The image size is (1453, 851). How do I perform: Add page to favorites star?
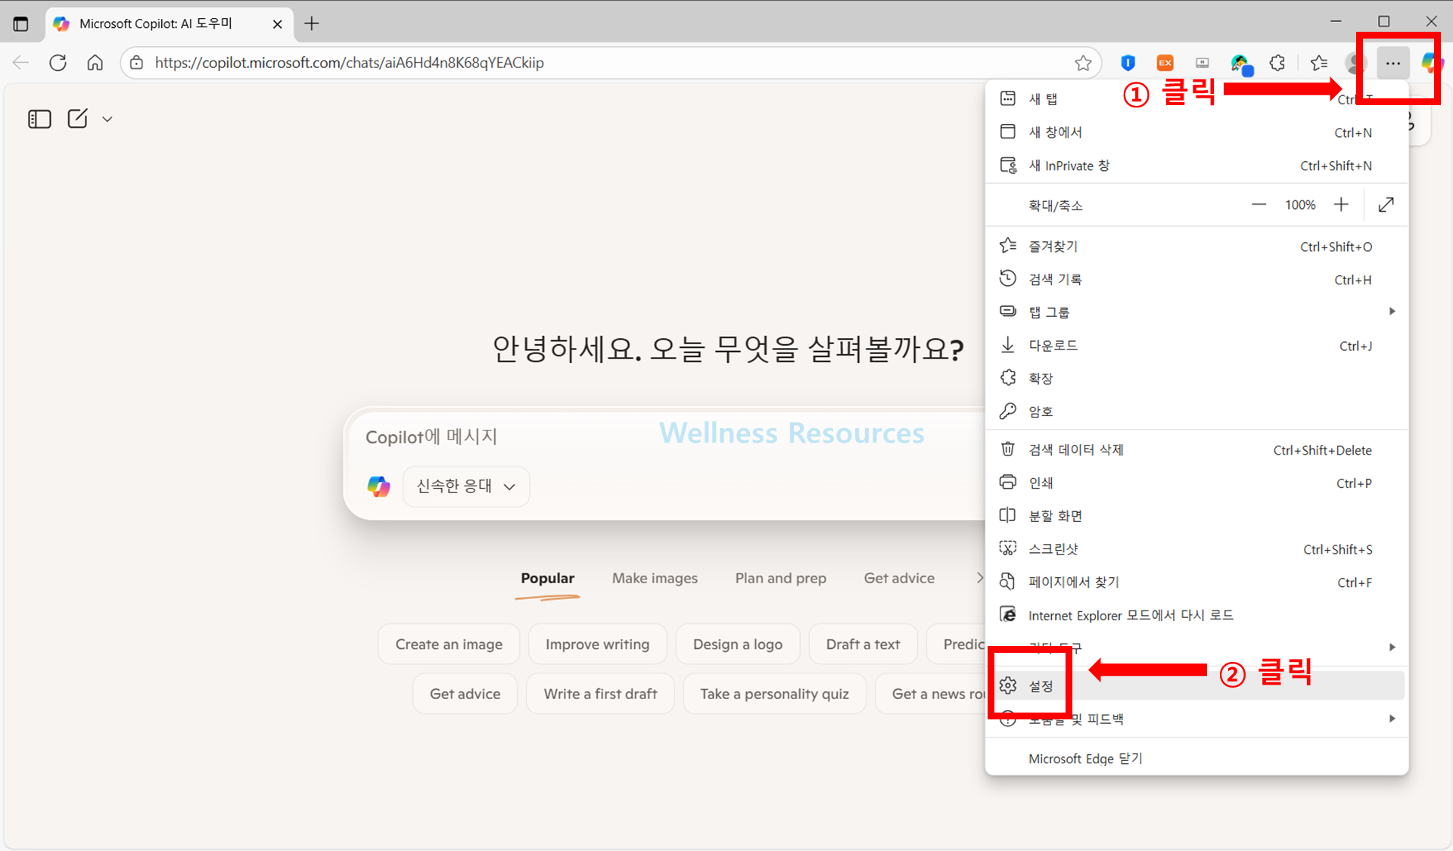click(1083, 63)
